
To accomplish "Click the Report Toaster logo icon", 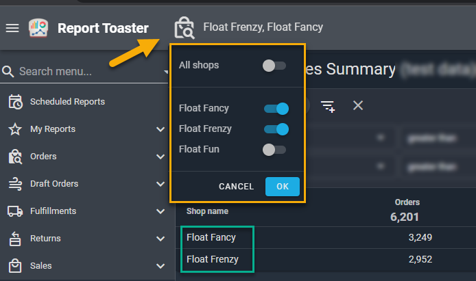I will pos(38,28).
